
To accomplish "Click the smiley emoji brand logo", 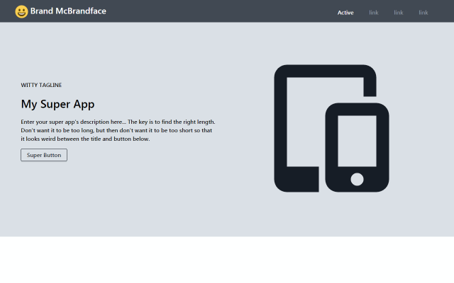I will pos(21,11).
